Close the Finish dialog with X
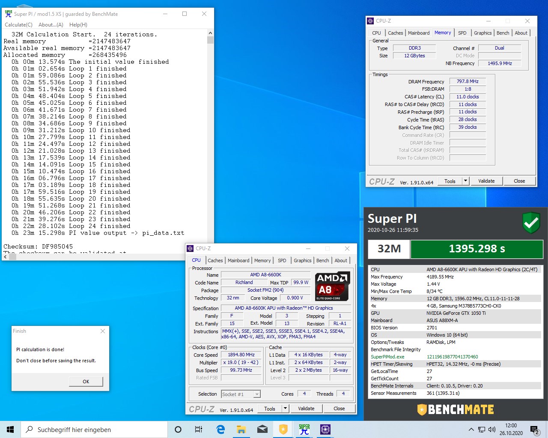 (103, 331)
